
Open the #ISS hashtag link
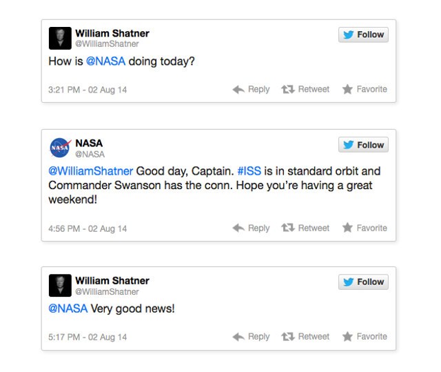(x=251, y=171)
